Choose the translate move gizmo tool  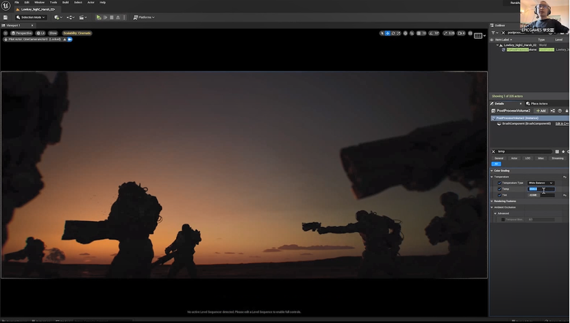pos(388,33)
